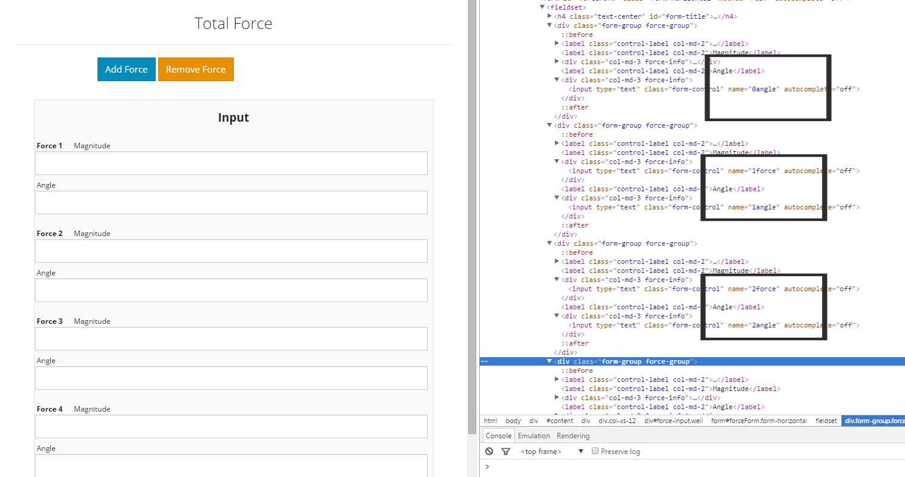This screenshot has width=905, height=477.
Task: Select form#forceForm.form-horizontal breadcrumb
Action: [x=759, y=421]
